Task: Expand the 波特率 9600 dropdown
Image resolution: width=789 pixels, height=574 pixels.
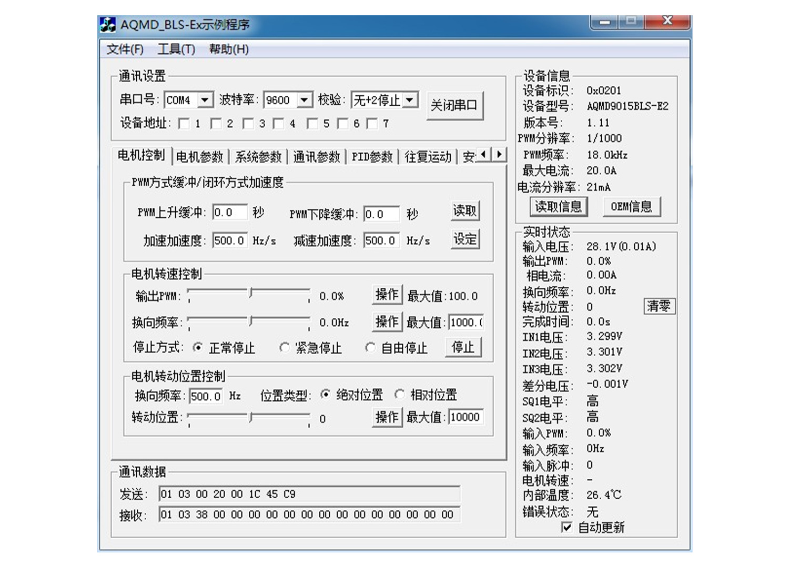Action: [304, 99]
